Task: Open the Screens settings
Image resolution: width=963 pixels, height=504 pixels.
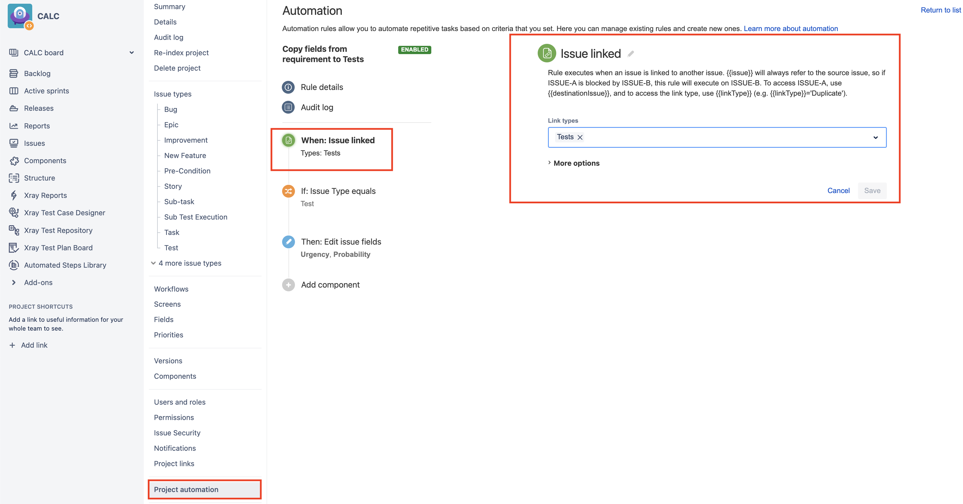Action: (x=167, y=304)
